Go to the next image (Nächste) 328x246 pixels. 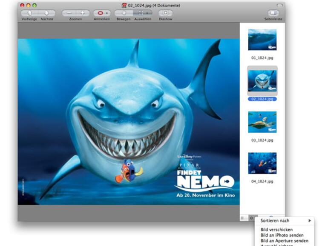(47, 13)
